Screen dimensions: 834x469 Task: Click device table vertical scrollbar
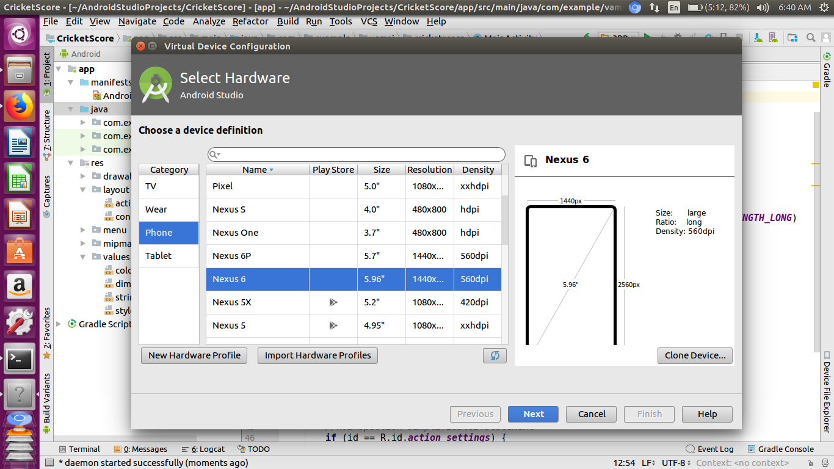(504, 220)
